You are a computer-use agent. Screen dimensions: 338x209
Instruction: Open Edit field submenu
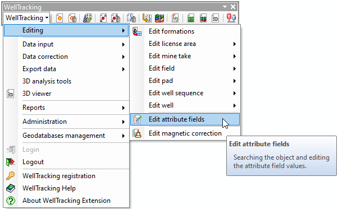click(185, 68)
